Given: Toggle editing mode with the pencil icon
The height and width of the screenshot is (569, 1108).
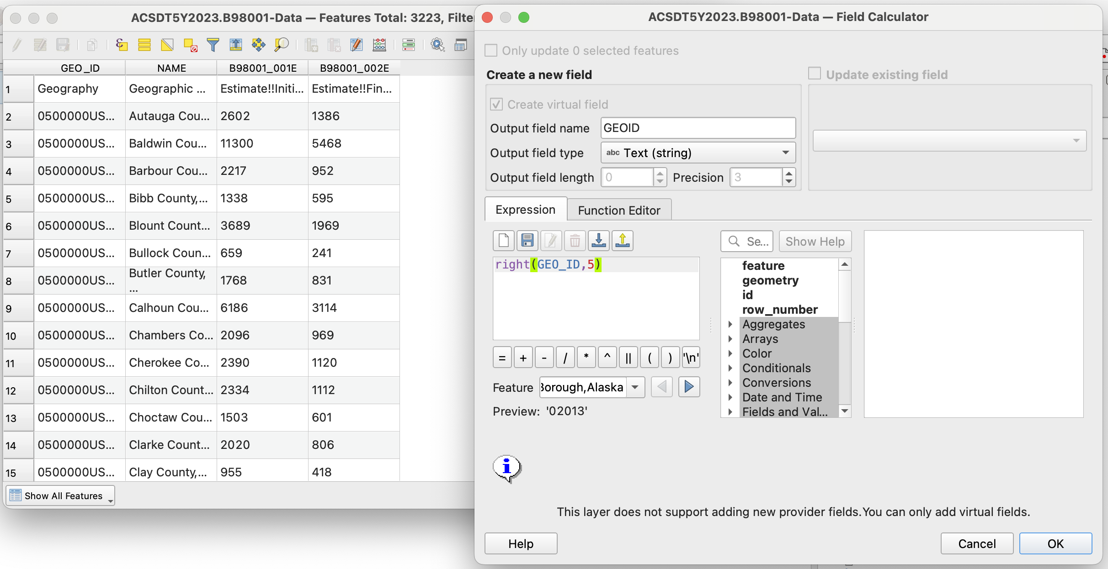Looking at the screenshot, I should (x=16, y=44).
